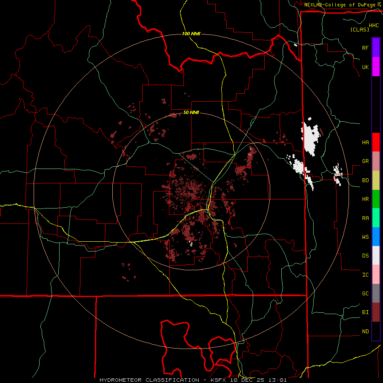Select the IC pink legend swatch

tap(376, 274)
